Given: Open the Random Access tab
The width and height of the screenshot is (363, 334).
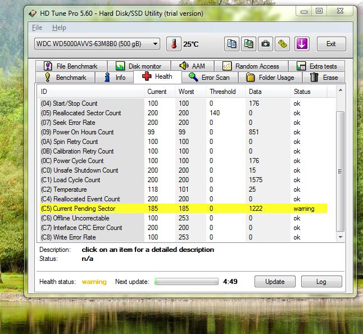Looking at the screenshot, I should coord(251,66).
